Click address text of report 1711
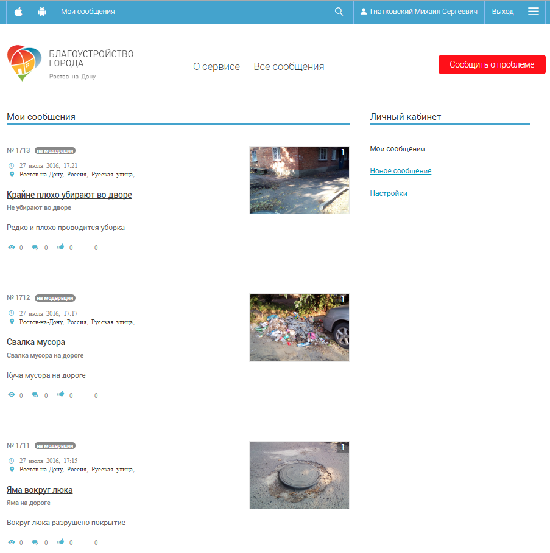 coord(81,470)
